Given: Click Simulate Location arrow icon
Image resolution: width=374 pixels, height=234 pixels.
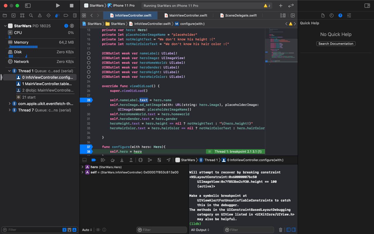Looking at the screenshot, I should [169, 160].
